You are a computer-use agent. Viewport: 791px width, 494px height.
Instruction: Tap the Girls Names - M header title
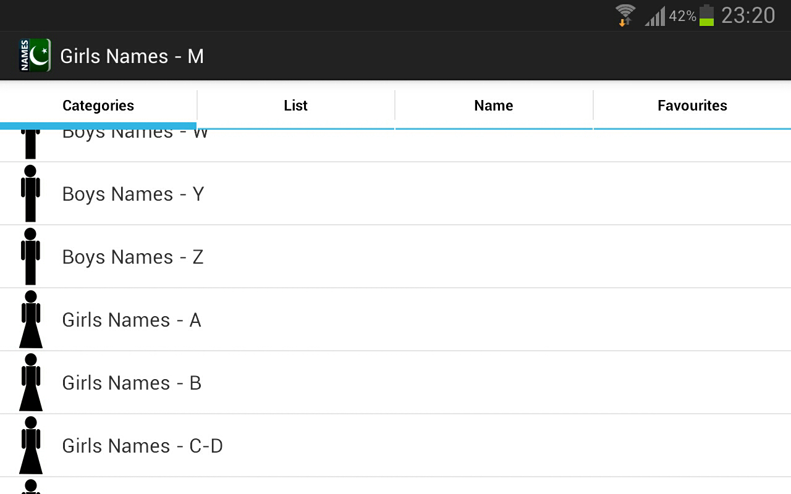point(132,56)
